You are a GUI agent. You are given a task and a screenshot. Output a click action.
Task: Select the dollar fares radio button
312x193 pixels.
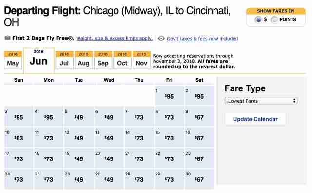[x=258, y=19]
